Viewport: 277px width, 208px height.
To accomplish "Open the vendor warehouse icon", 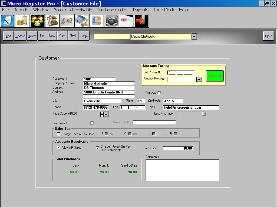I will [x=82, y=21].
